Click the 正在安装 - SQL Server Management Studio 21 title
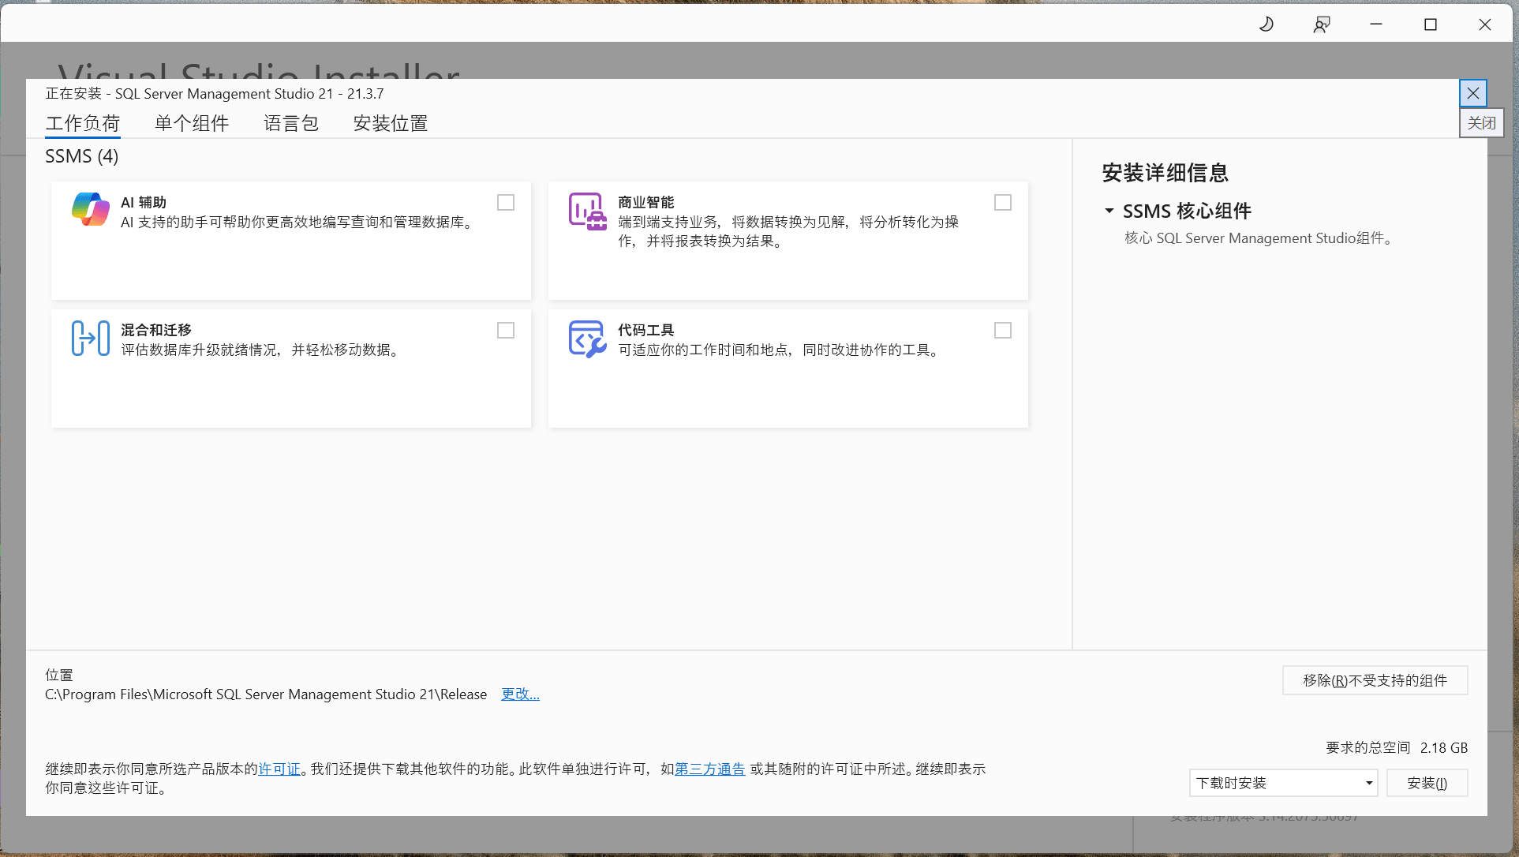 pos(215,94)
